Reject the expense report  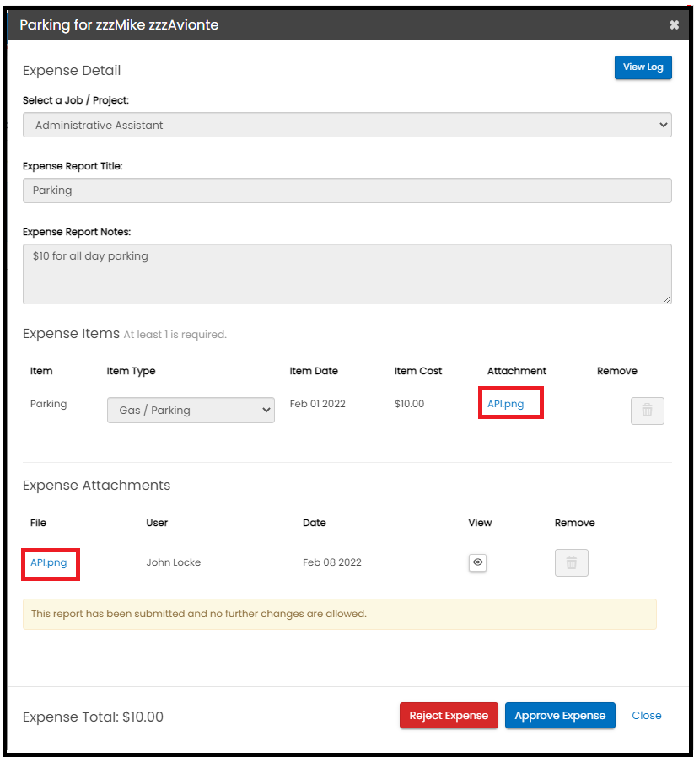coord(449,715)
